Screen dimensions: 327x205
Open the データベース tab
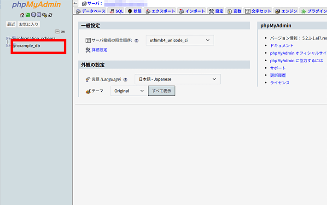[91, 11]
